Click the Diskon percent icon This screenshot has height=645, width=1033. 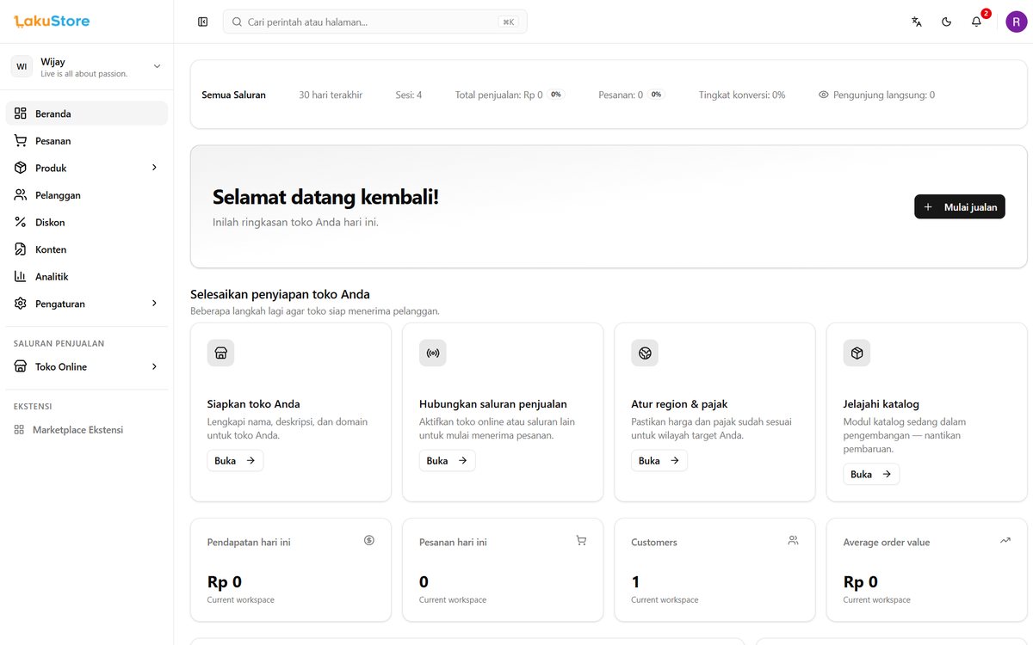click(21, 222)
